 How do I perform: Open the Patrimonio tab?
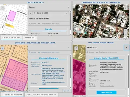(30, 37)
